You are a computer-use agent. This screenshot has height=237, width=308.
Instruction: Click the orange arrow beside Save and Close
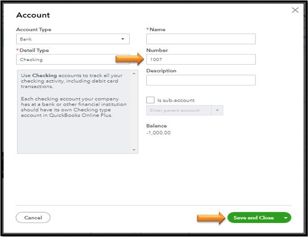click(x=211, y=218)
